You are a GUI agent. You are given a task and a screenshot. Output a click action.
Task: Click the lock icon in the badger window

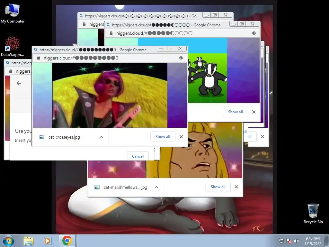point(111,33)
